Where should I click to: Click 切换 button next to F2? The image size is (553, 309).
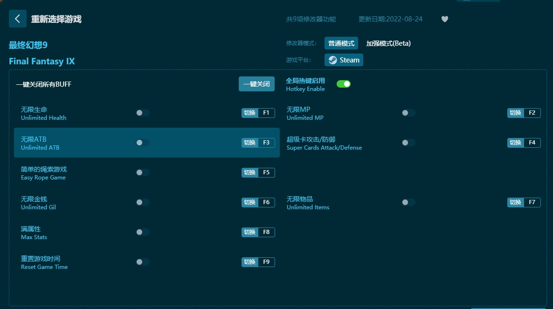tap(515, 113)
